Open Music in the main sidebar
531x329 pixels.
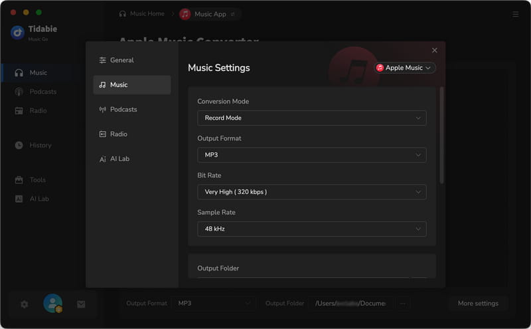tap(40, 72)
